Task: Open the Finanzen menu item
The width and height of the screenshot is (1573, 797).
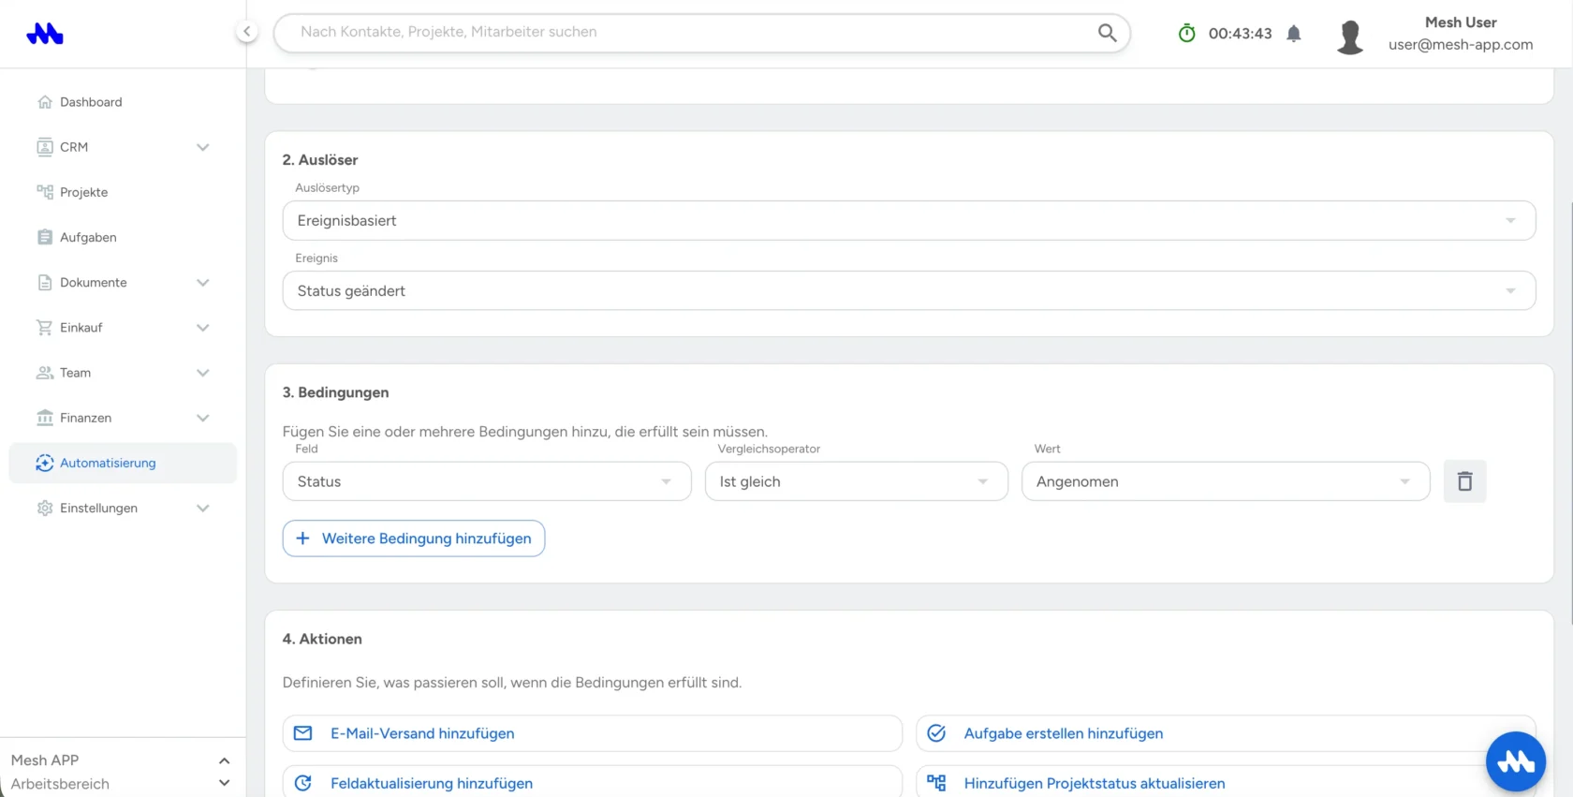Action: click(x=123, y=418)
